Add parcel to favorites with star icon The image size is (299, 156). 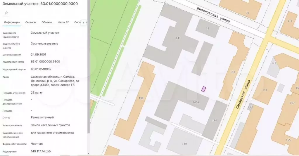(6, 13)
